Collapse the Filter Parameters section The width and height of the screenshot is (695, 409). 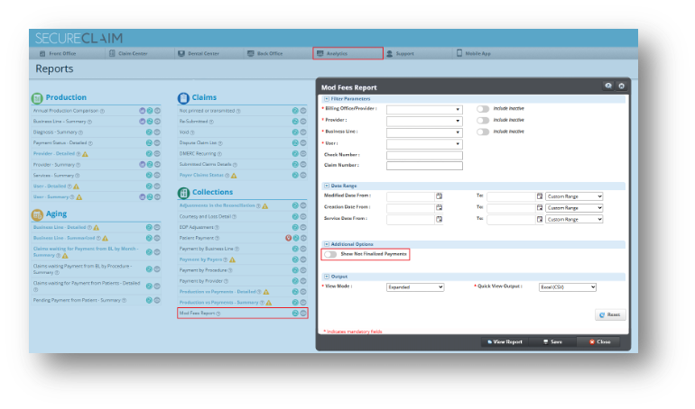(326, 98)
